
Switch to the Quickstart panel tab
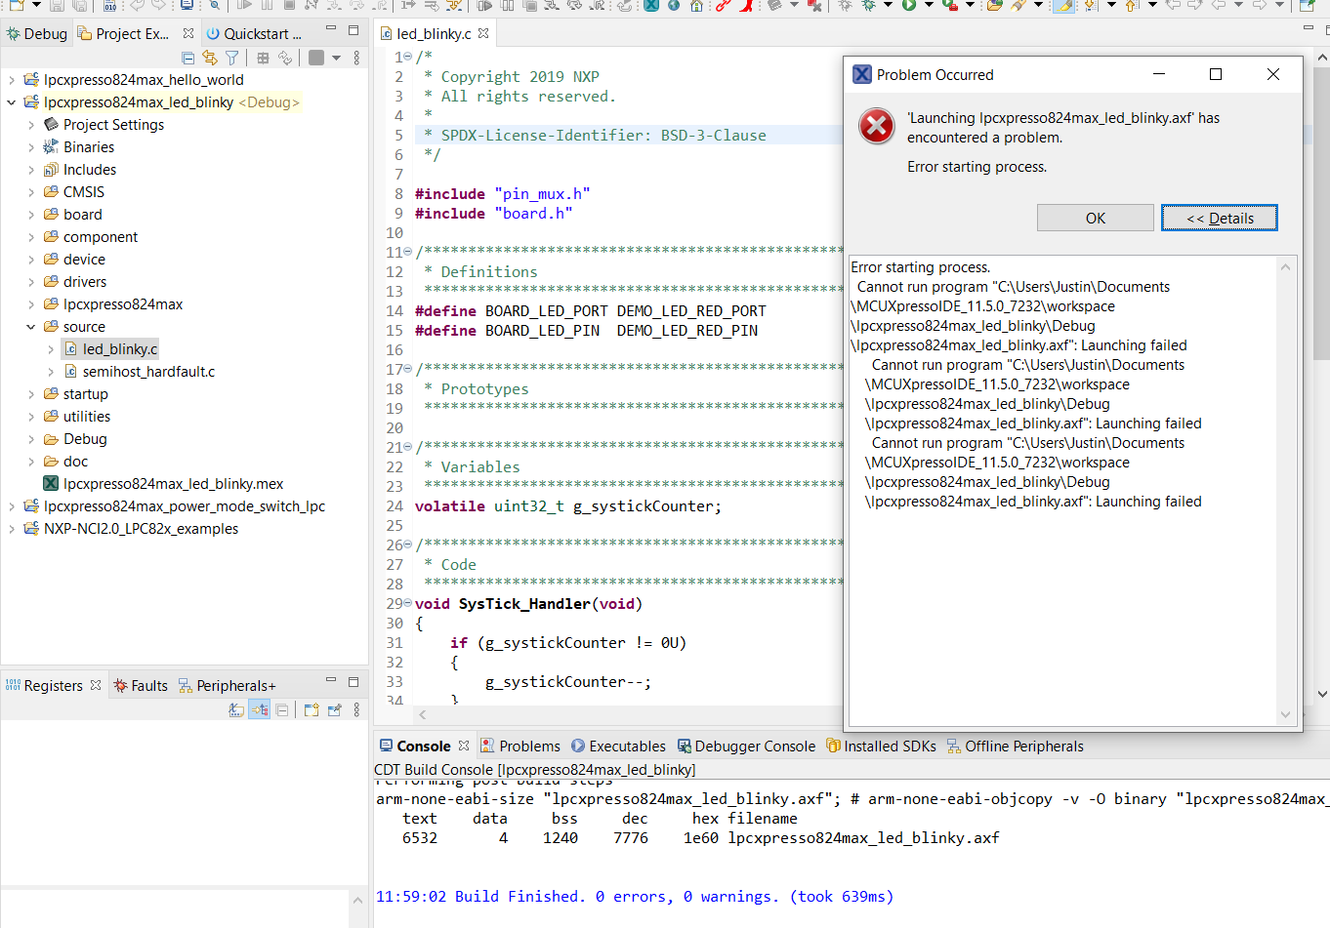coord(254,33)
